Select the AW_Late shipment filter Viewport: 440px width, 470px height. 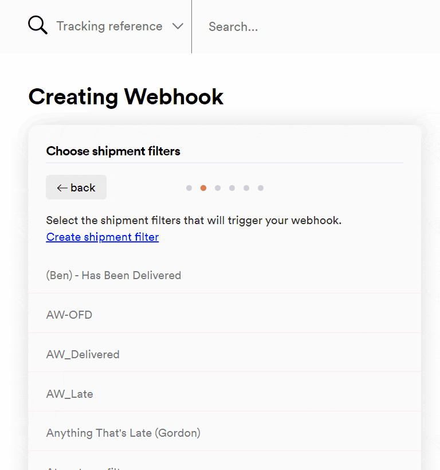(69, 393)
